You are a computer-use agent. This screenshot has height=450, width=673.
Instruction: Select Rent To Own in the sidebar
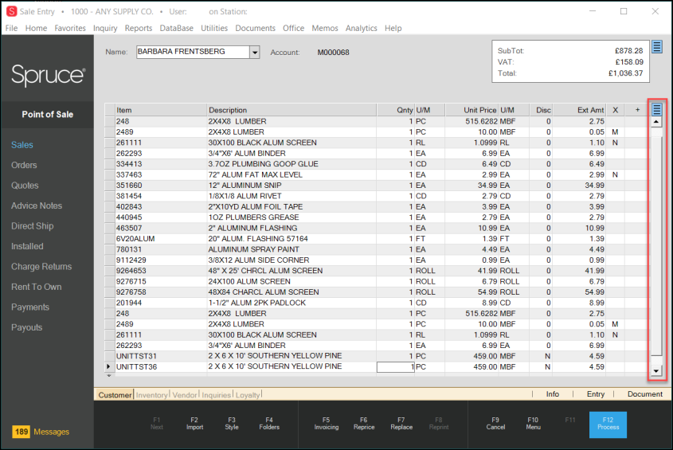(36, 287)
